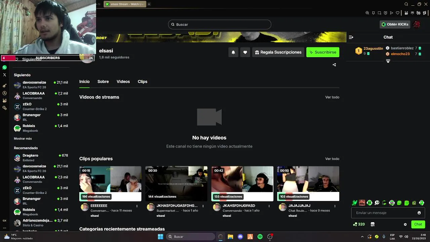Screen dimensions: 430x242
Task: Insert the green clapping hands emote
Action: click(x=354, y=203)
